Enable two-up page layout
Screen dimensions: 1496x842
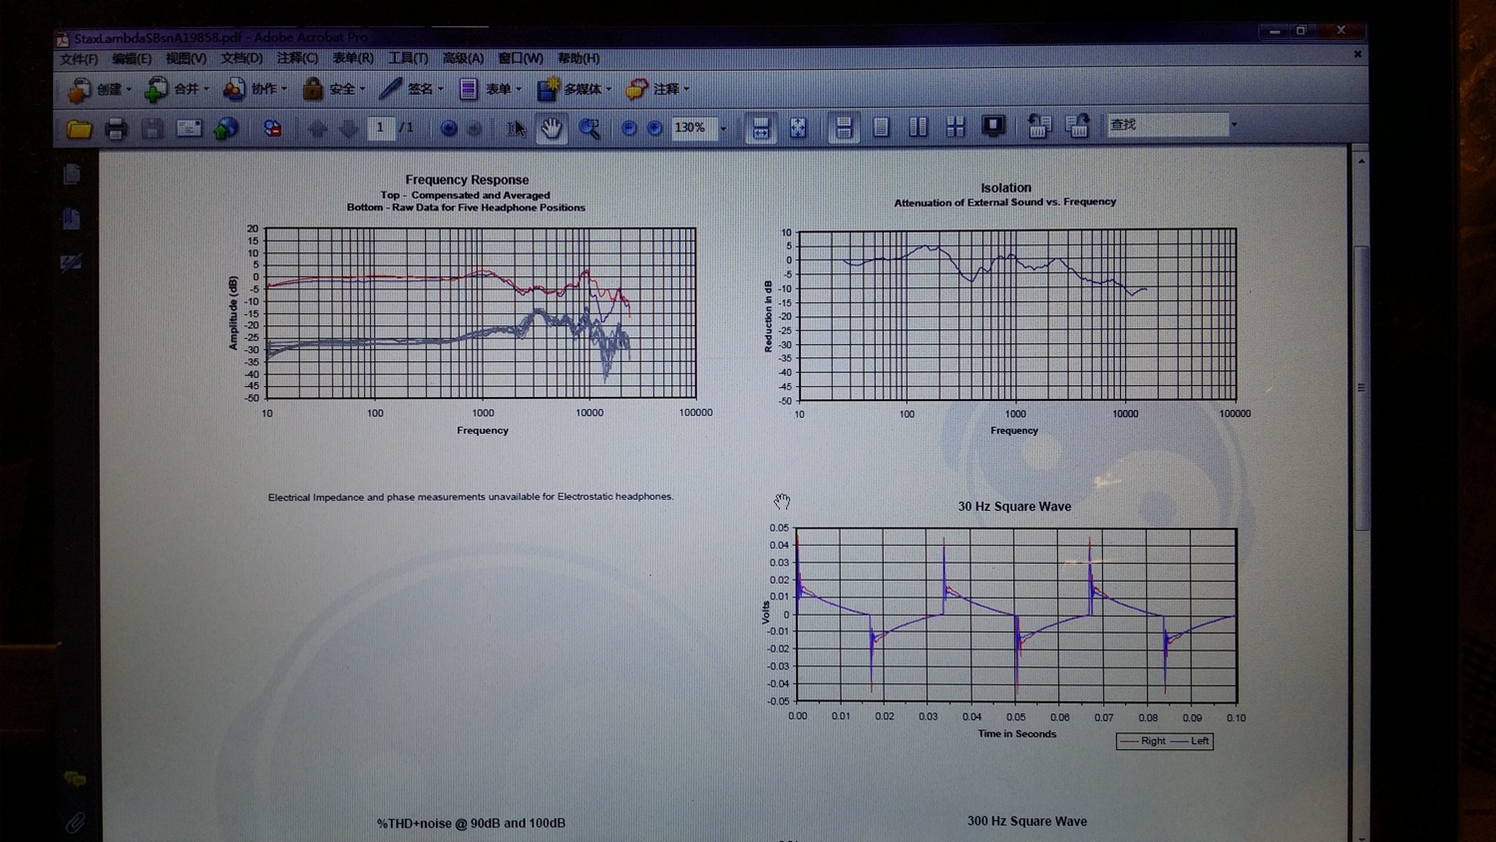(919, 127)
